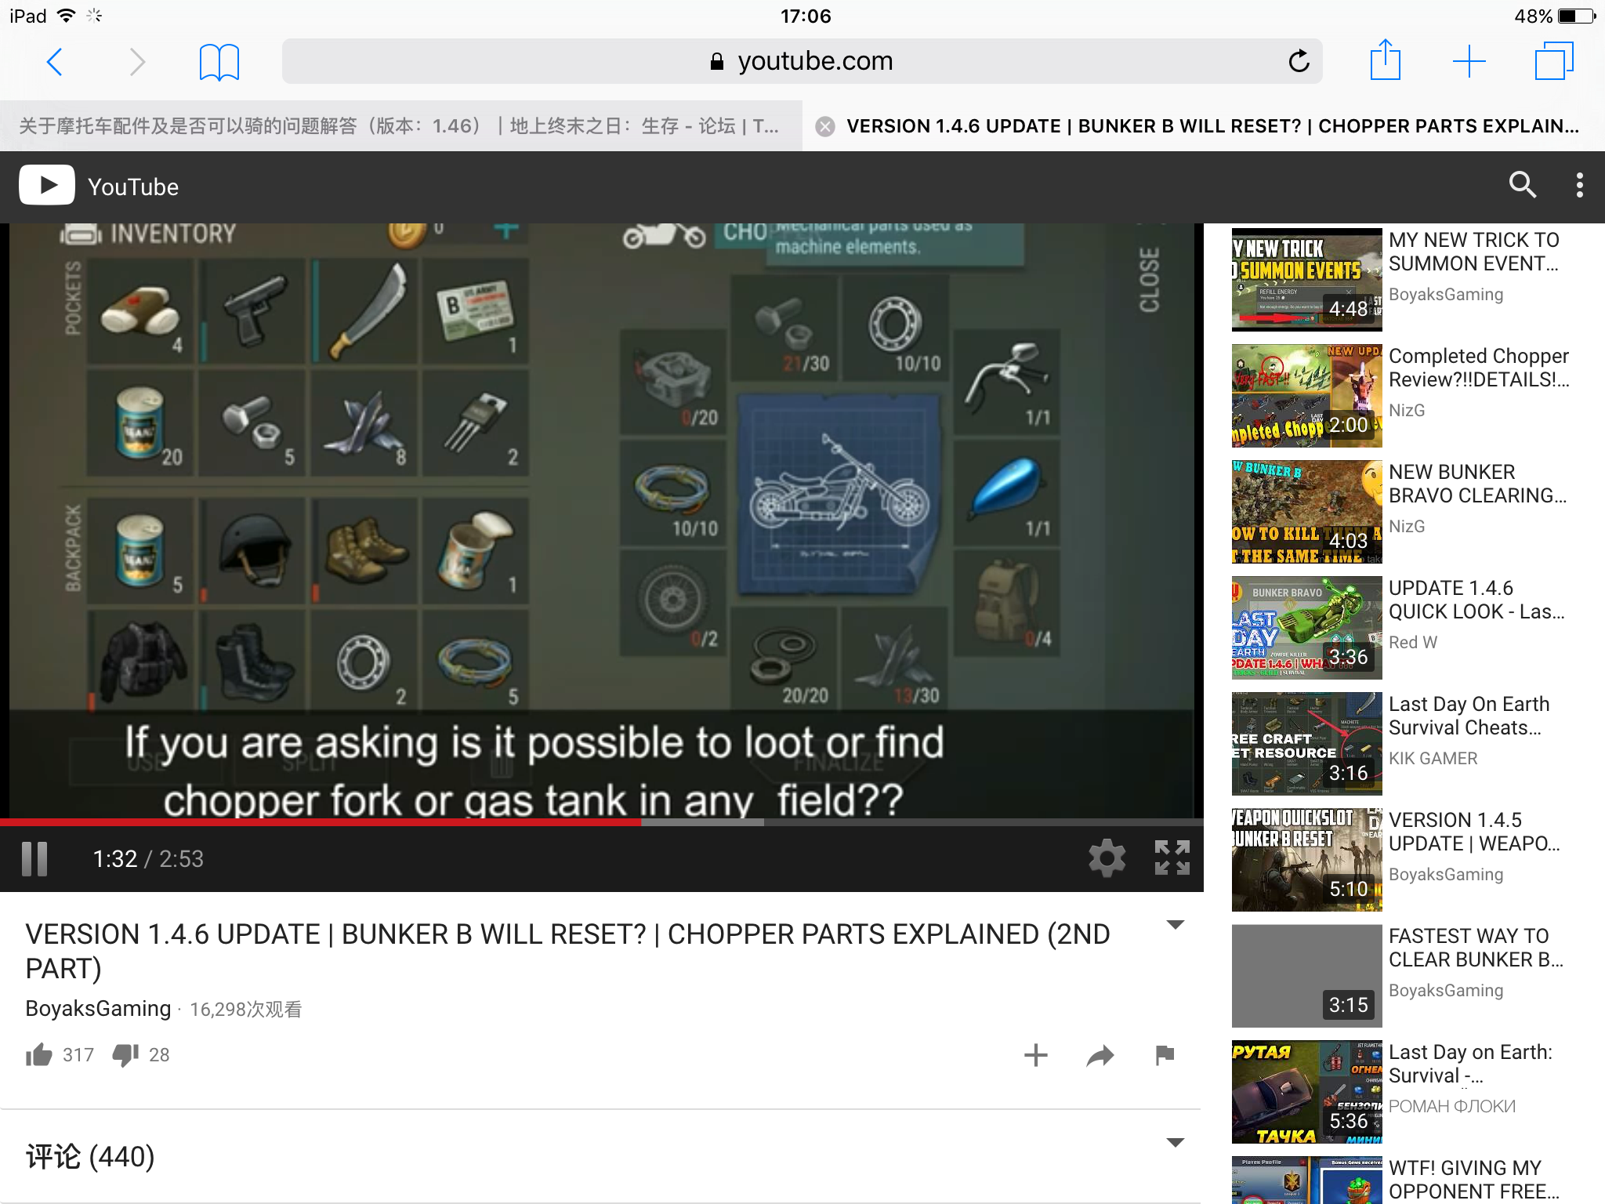
Task: Switch to the Chinese forum tab
Action: 400,126
